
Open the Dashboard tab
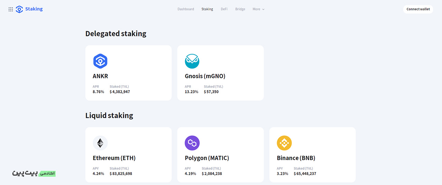186,9
